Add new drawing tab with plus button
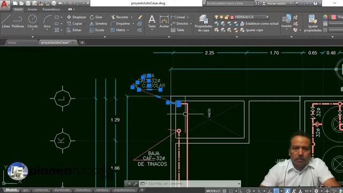The image size is (343, 193). [x=82, y=43]
